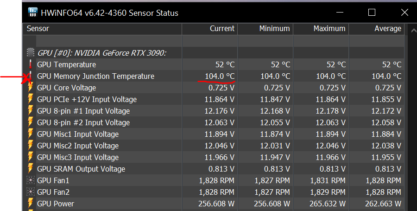Select the GPU SRAM Output Voltage label

coord(81,169)
